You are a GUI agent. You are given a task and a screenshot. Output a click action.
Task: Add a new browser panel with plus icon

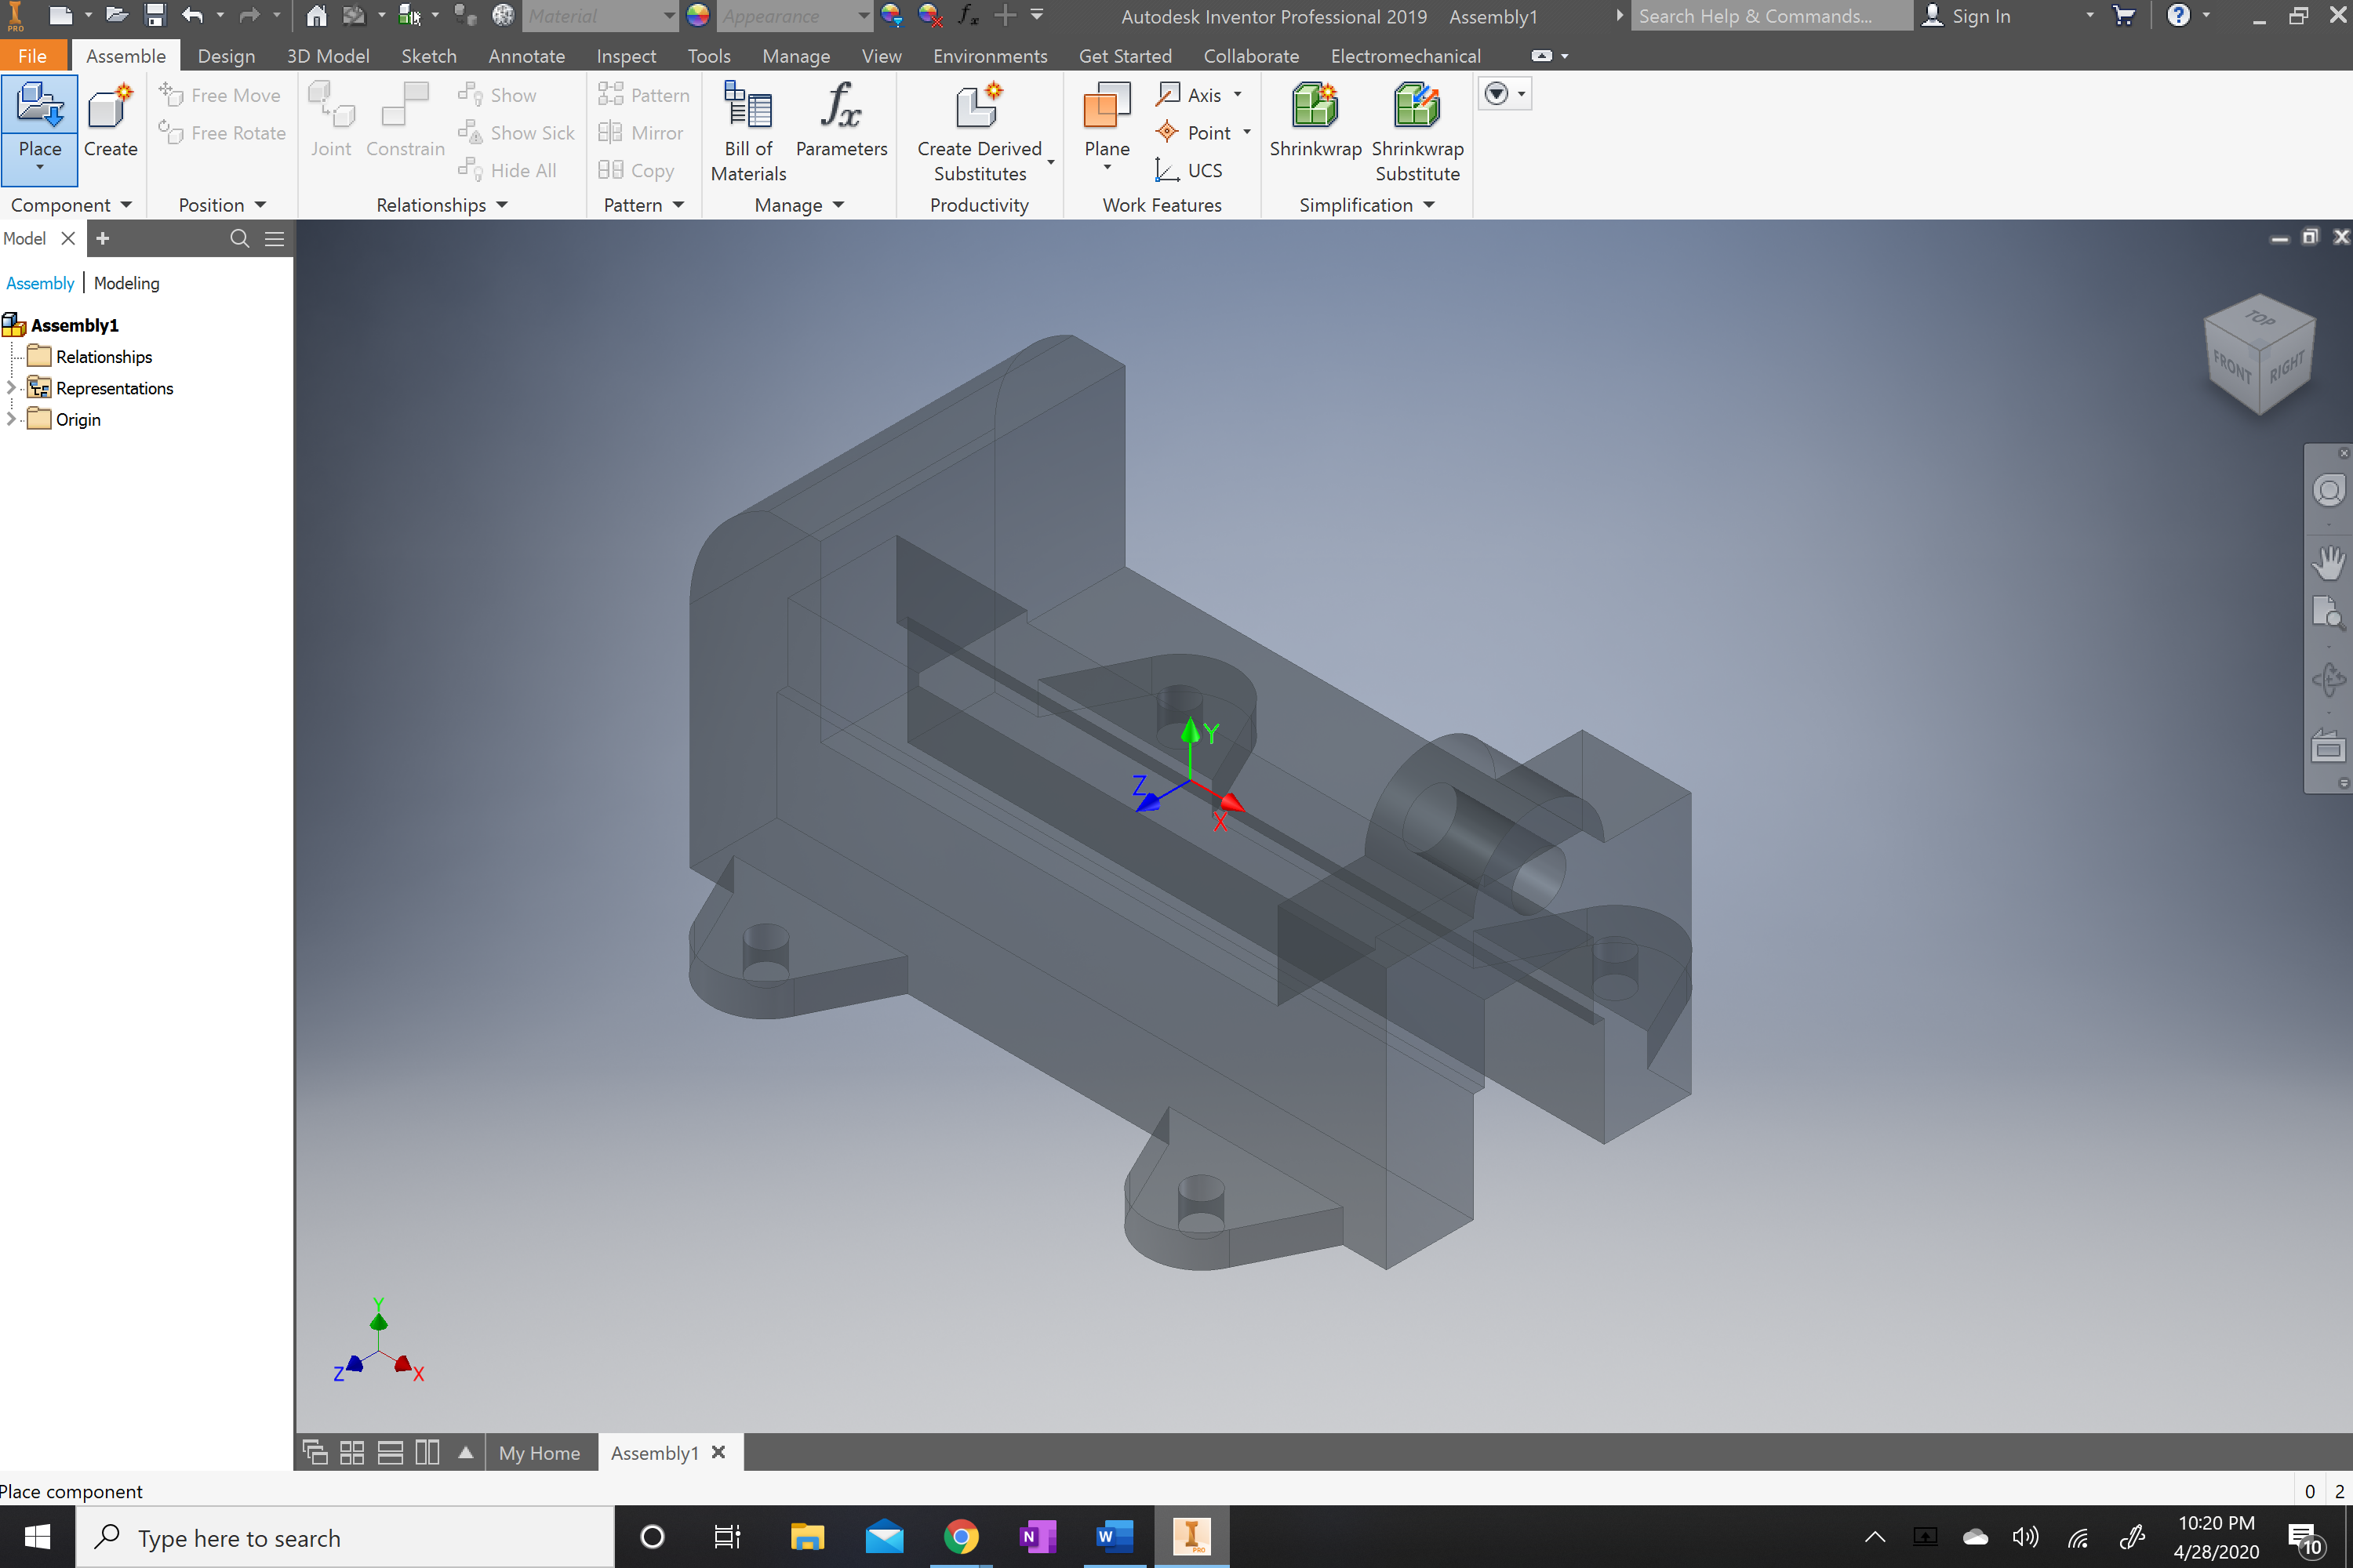click(x=102, y=238)
